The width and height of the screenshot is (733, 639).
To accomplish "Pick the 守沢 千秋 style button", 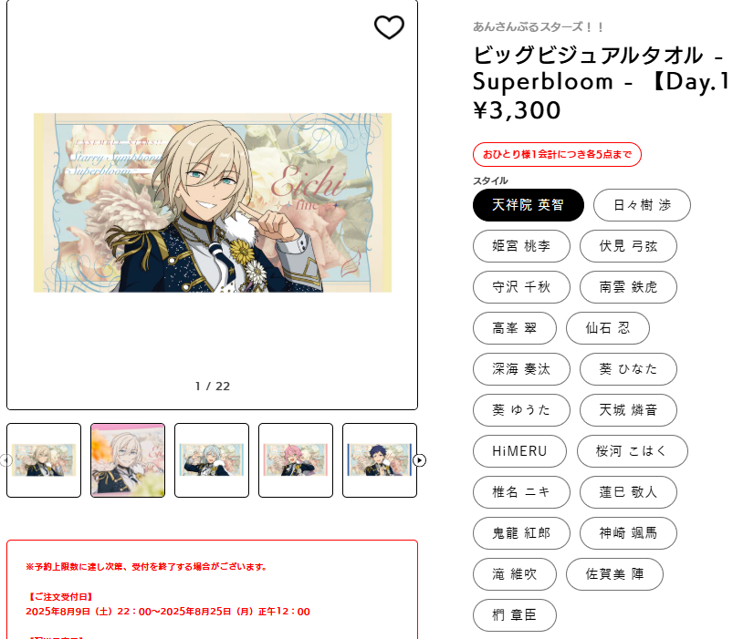I will pos(521,287).
